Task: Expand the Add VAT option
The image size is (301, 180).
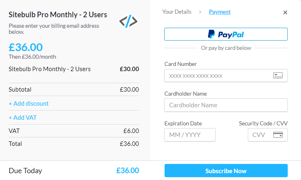Action: point(23,117)
